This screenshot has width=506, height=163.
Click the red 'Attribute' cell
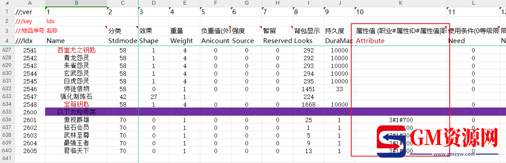click(401, 41)
